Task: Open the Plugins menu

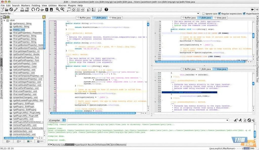Action: (72, 6)
